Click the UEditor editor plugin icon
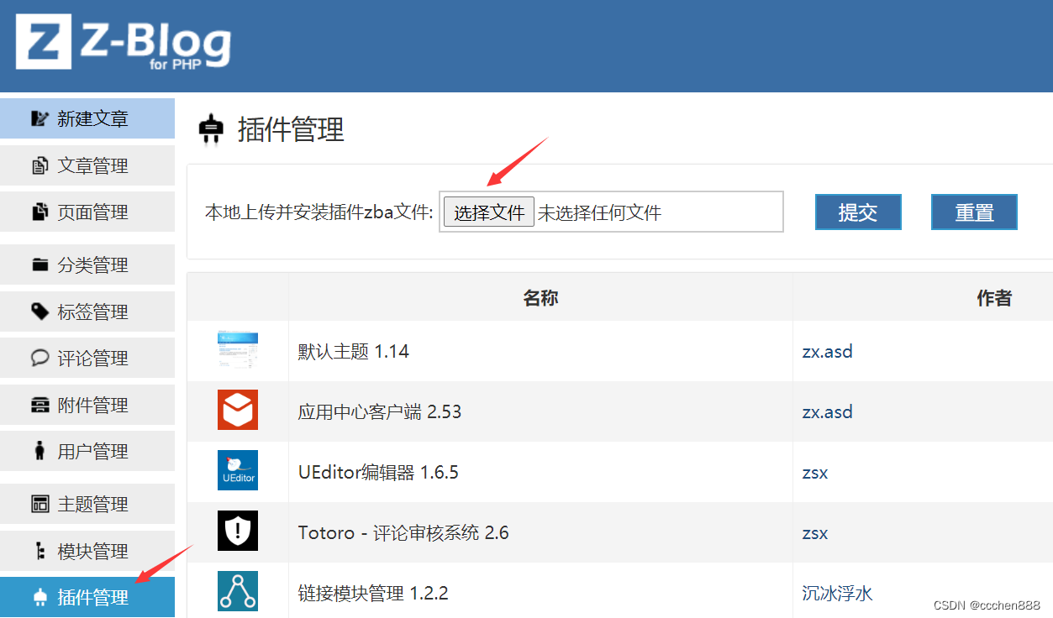The height and width of the screenshot is (618, 1053). (239, 471)
